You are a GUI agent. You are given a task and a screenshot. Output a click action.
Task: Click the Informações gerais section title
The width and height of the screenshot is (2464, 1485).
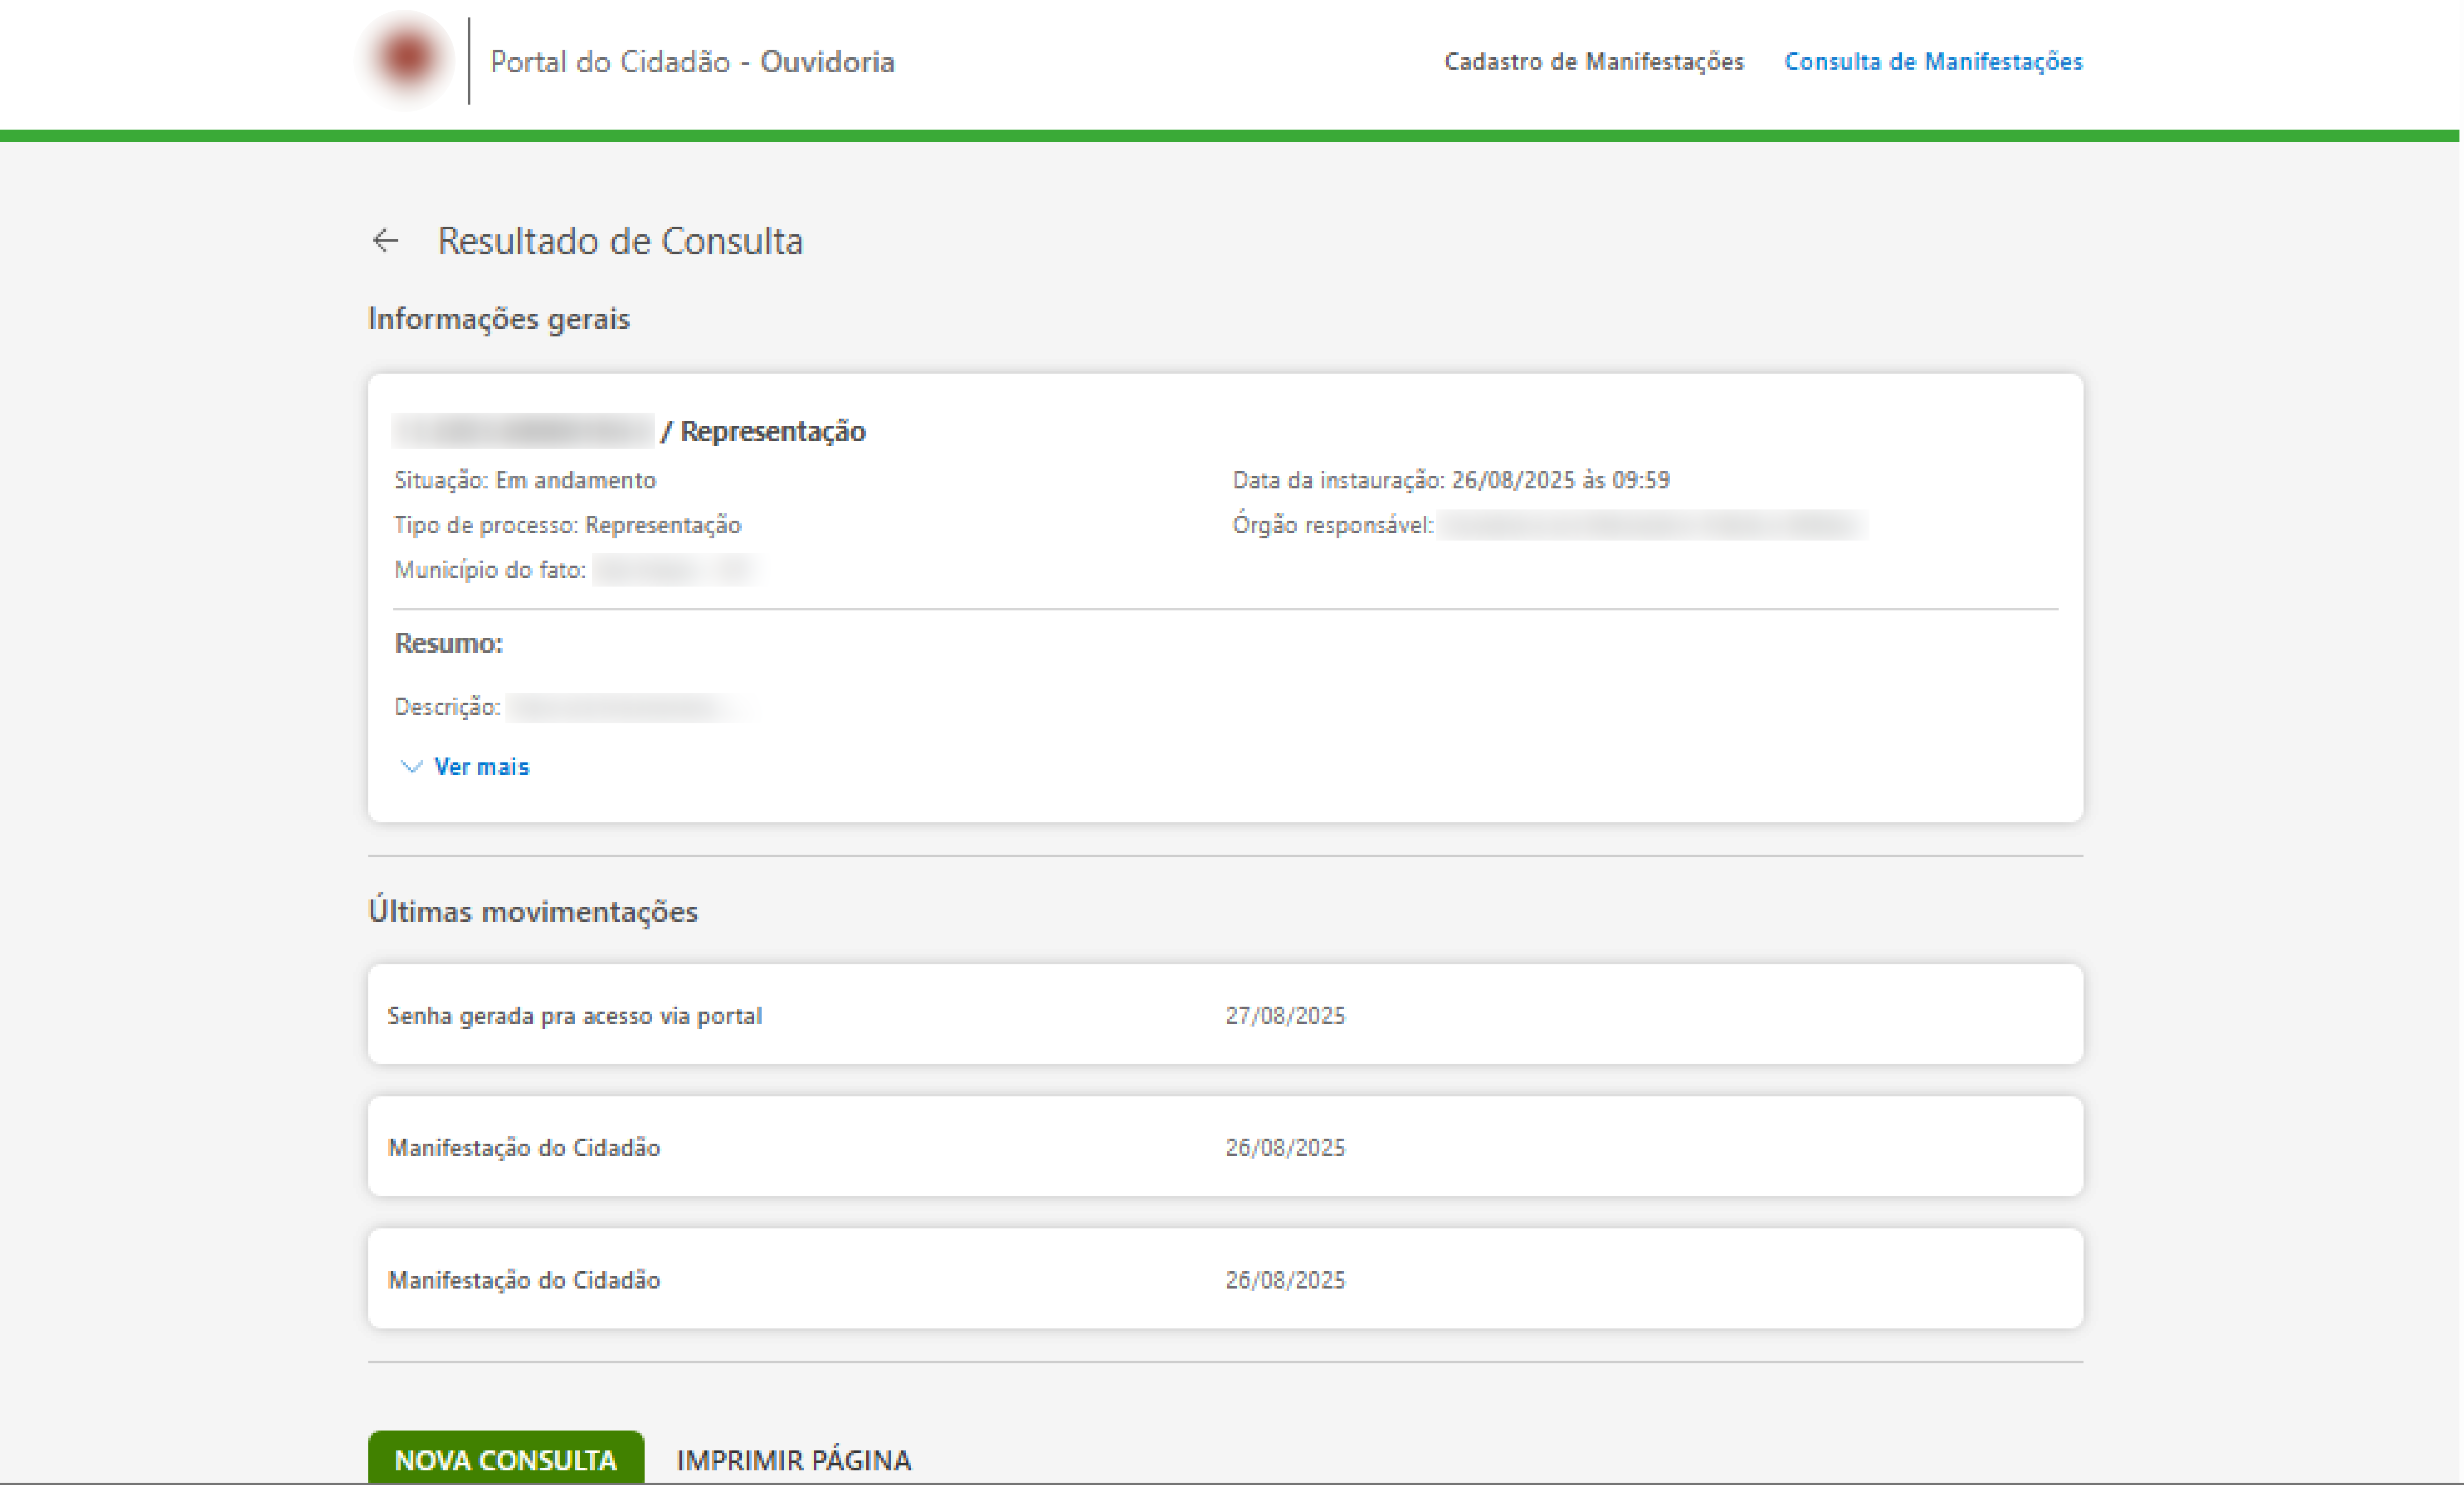(499, 318)
